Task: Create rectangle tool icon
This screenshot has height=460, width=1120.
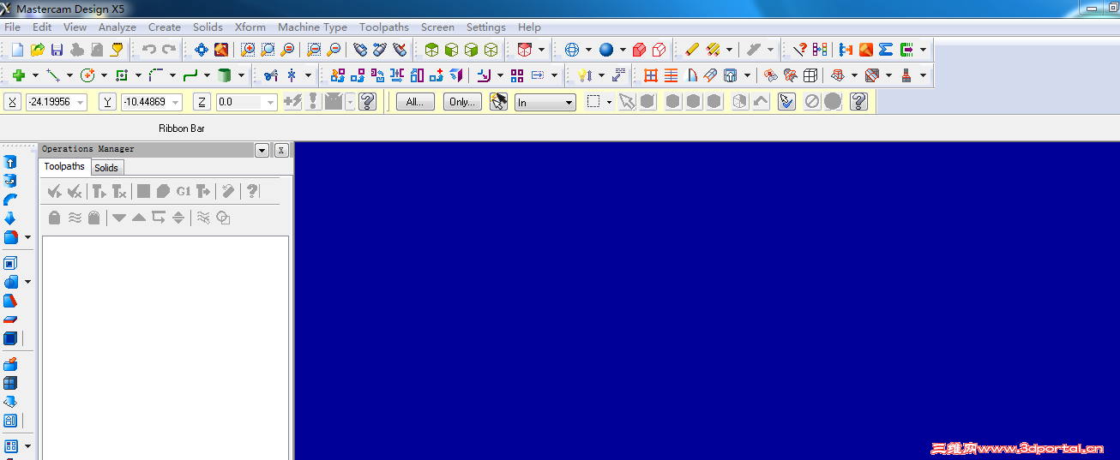Action: coord(121,75)
